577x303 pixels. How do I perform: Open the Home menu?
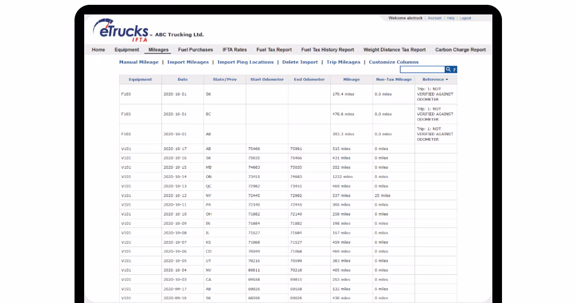pos(98,50)
